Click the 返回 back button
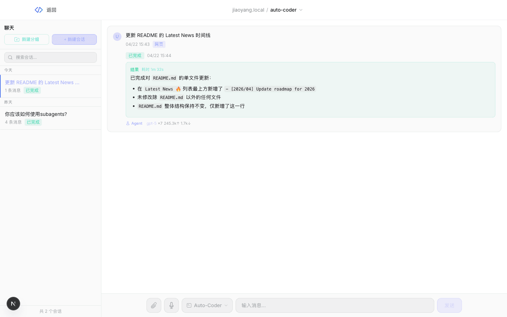The width and height of the screenshot is (507, 317). (x=51, y=10)
